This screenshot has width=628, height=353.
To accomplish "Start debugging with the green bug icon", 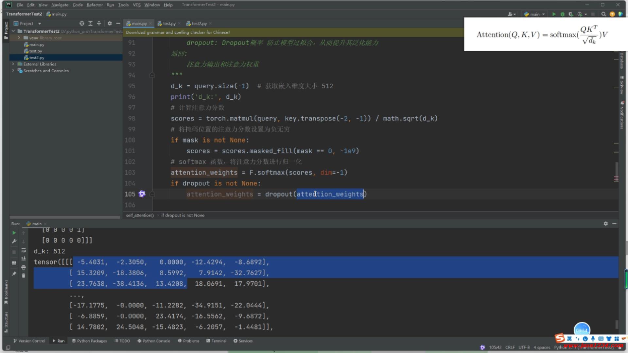I will pyautogui.click(x=562, y=14).
